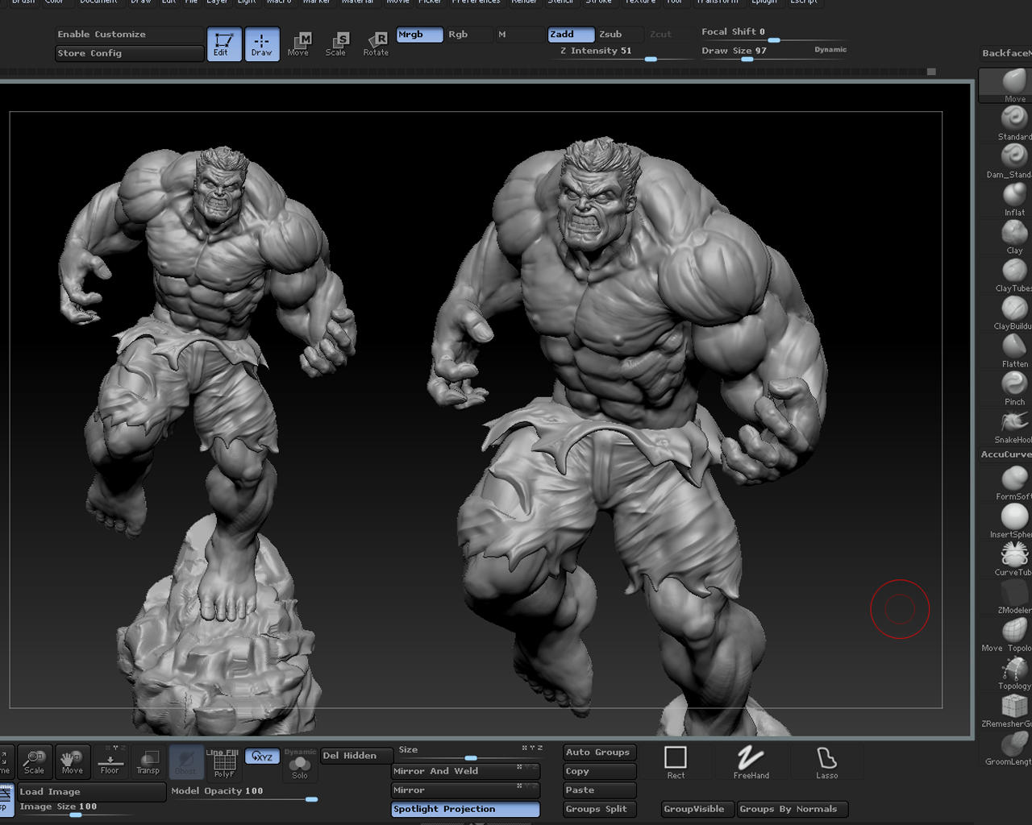Click Mirror And Weld button
Image resolution: width=1032 pixels, height=825 pixels.
[465, 771]
